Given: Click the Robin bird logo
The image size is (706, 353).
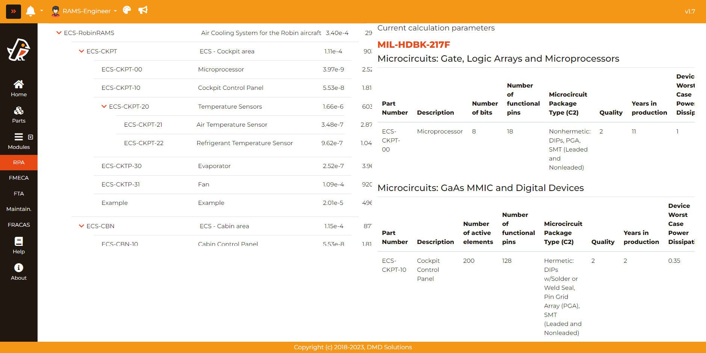Looking at the screenshot, I should (19, 50).
